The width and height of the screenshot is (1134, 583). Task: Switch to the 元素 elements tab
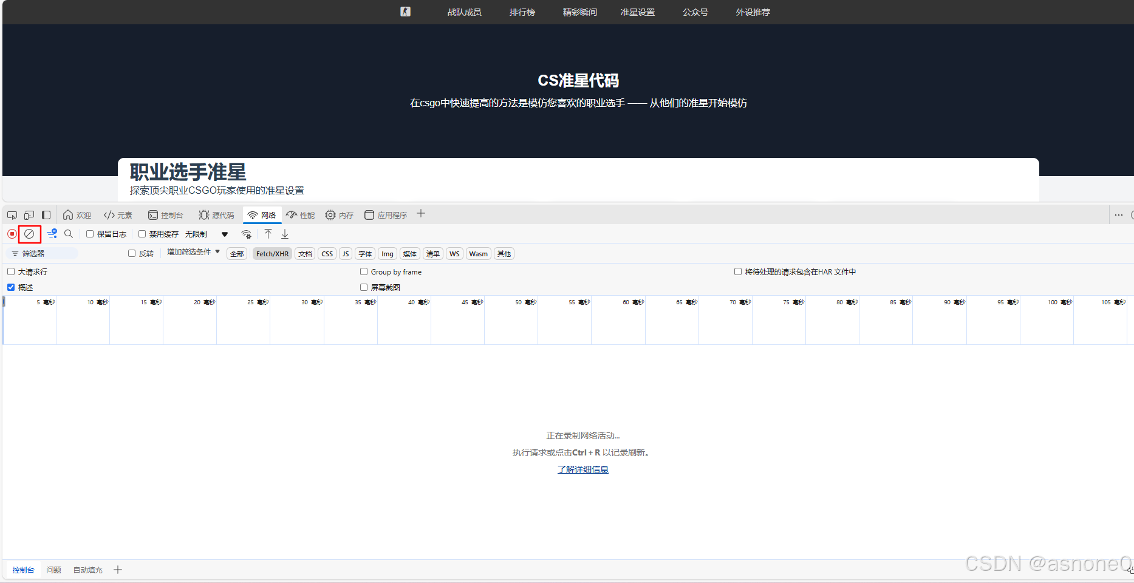[118, 215]
